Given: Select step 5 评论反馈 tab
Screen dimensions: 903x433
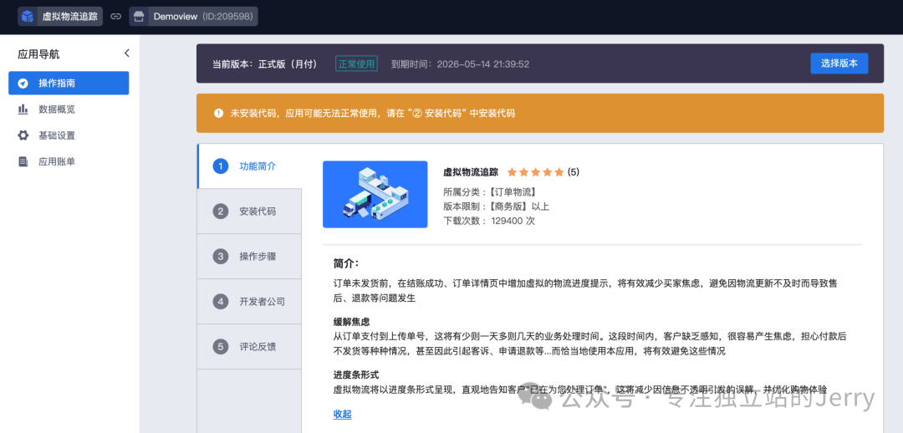Looking at the screenshot, I should pos(249,347).
